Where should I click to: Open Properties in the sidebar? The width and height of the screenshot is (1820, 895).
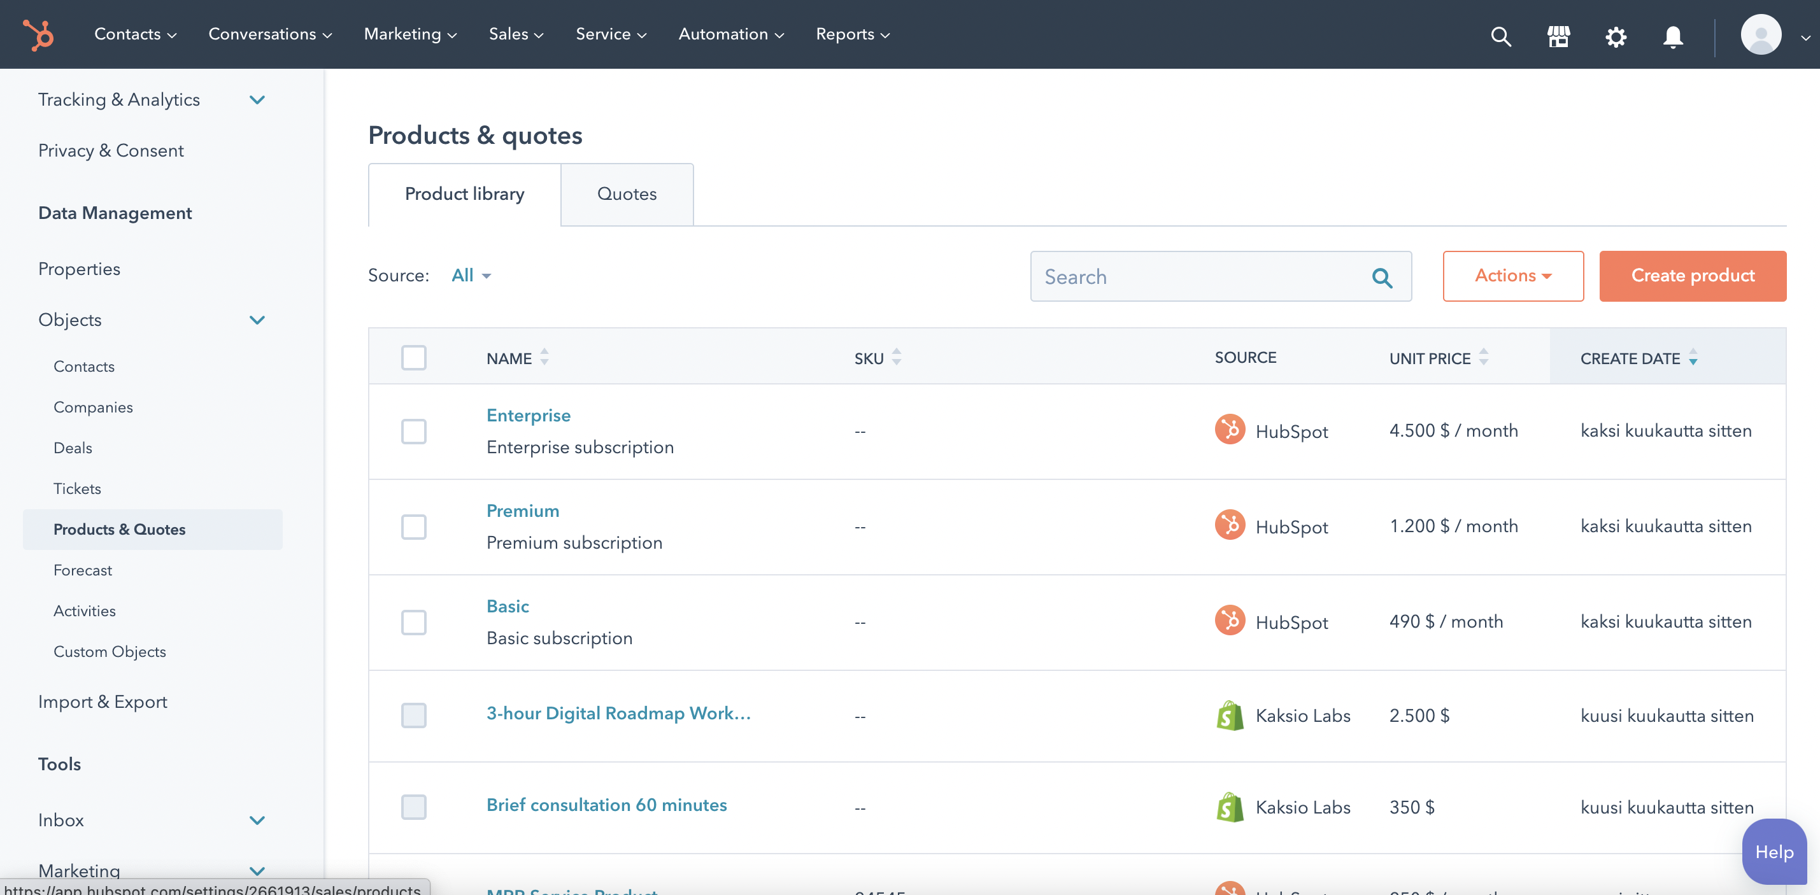(79, 269)
